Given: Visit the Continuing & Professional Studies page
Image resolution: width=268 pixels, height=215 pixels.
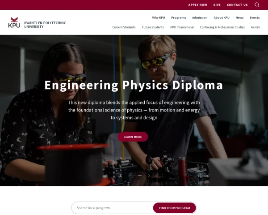Looking at the screenshot, I should coord(222,27).
